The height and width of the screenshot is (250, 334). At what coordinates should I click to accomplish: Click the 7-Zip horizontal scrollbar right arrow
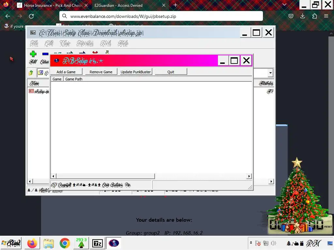coord(271,181)
